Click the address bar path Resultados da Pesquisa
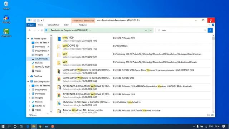229x129 pixels. (x=69, y=30)
